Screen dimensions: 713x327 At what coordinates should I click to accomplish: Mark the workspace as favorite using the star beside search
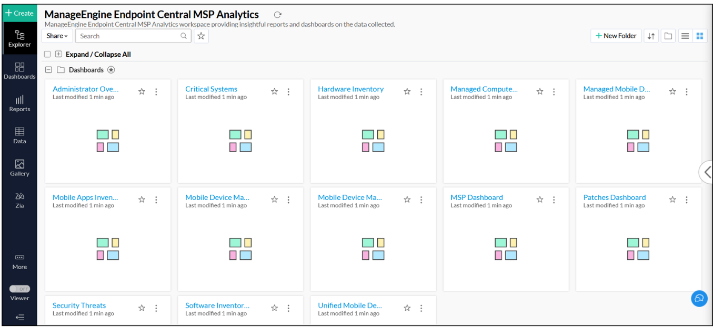point(201,36)
